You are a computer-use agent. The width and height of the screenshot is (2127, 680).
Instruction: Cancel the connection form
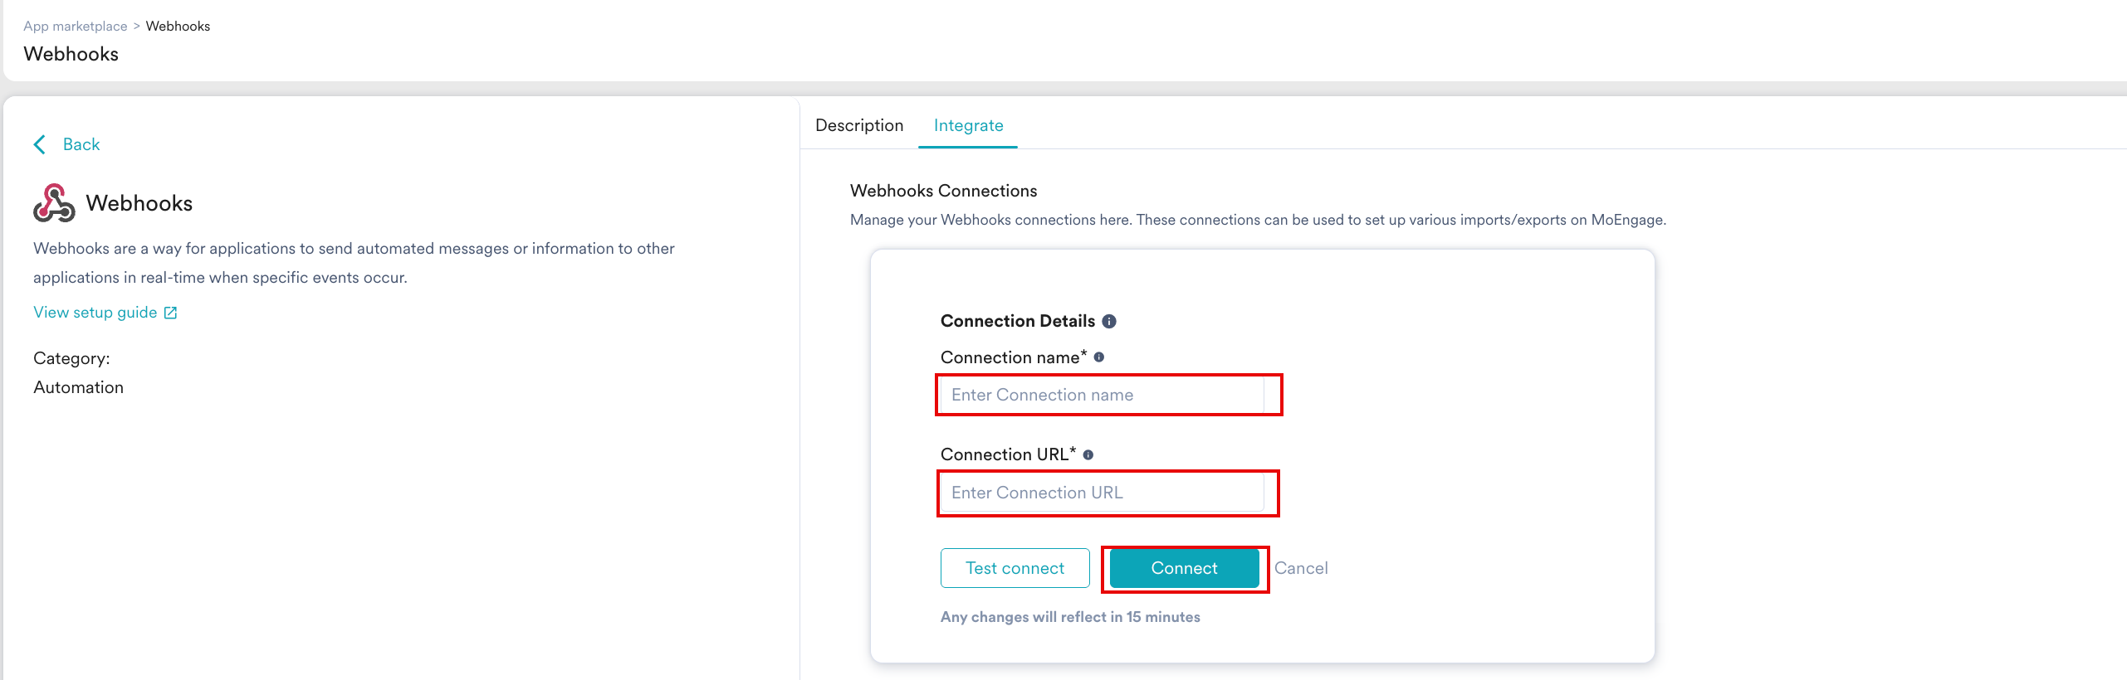pyautogui.click(x=1301, y=569)
